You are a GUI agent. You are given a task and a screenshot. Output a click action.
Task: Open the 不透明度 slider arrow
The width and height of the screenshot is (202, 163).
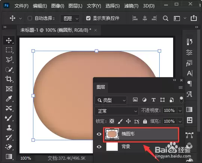(180, 110)
